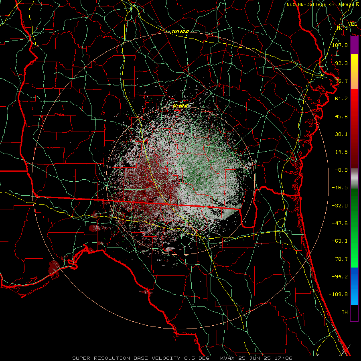Select the -94.2 velocity scale value

(340, 277)
